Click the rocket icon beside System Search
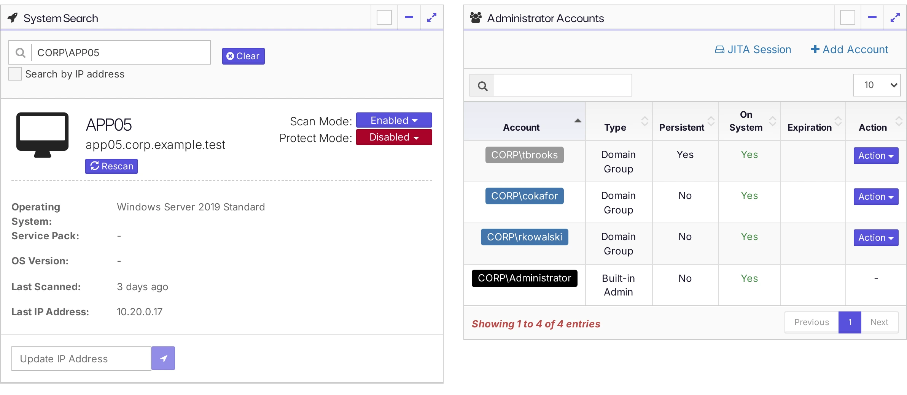 (x=13, y=17)
